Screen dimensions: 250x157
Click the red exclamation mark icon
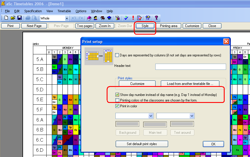point(133,18)
